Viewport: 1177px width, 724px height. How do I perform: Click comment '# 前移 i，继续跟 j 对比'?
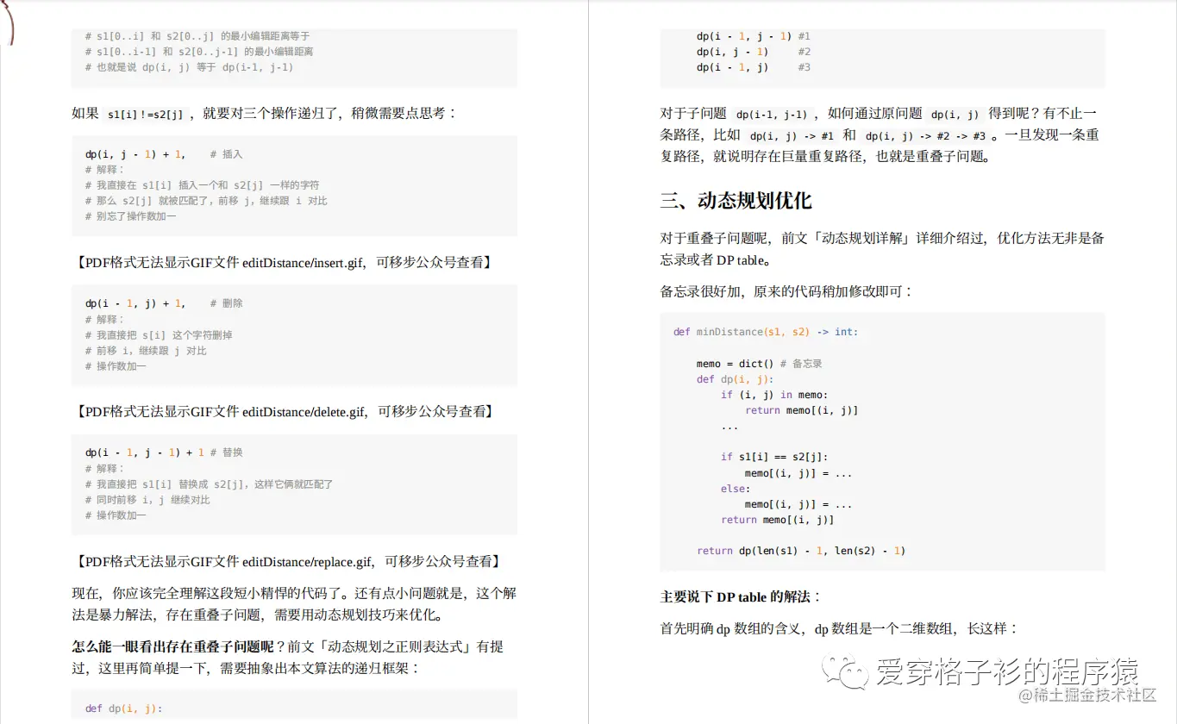146,351
